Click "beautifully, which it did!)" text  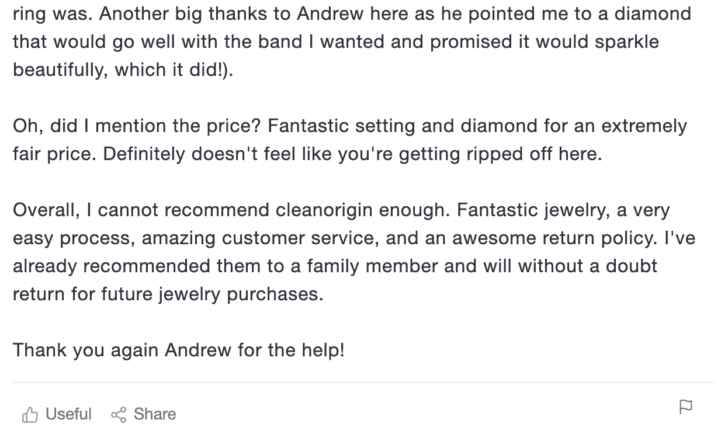(x=123, y=70)
